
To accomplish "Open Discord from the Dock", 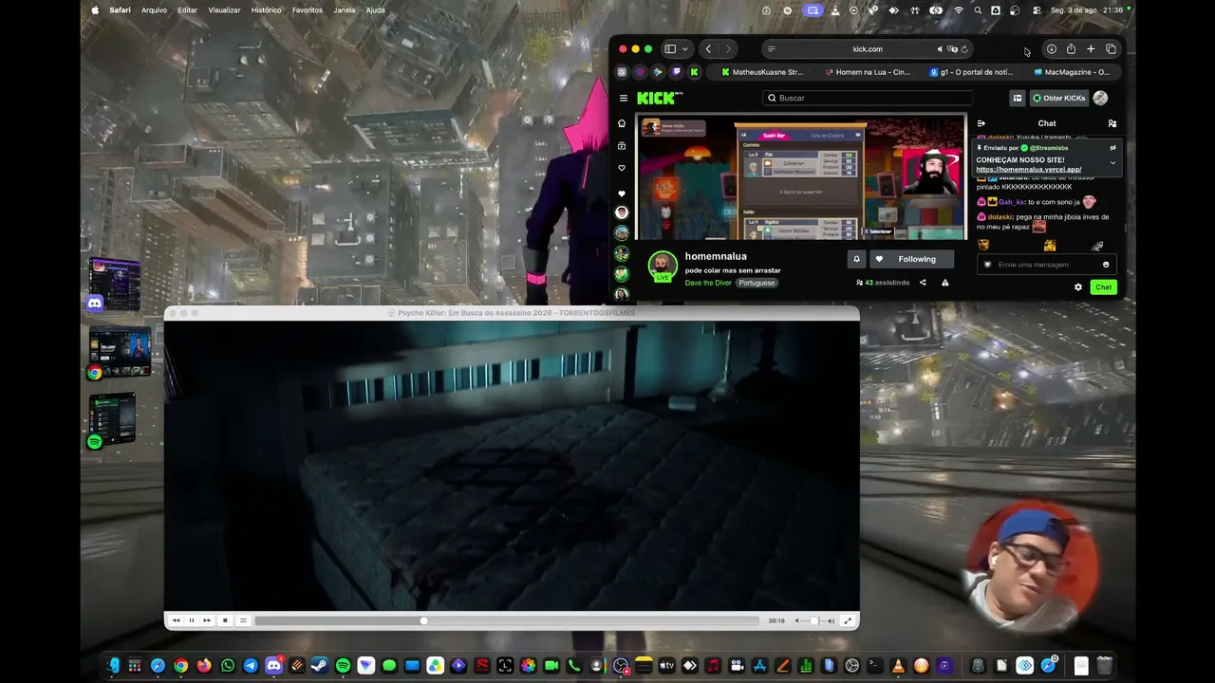I will coord(273,666).
